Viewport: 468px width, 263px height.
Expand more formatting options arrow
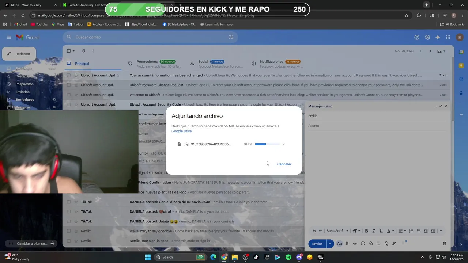[x=441, y=231]
